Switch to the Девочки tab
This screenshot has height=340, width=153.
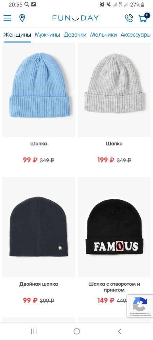tap(75, 35)
